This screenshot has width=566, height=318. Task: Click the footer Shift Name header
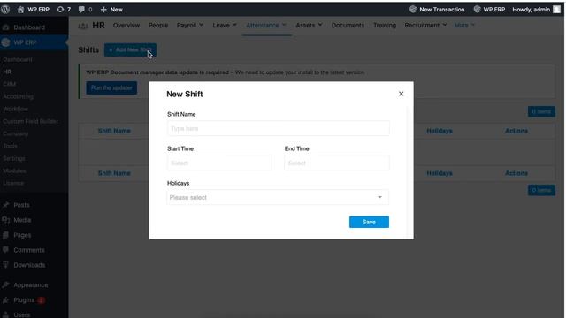pos(114,173)
